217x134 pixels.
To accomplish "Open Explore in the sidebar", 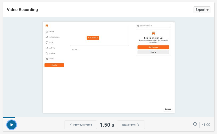I will [x=52, y=53].
